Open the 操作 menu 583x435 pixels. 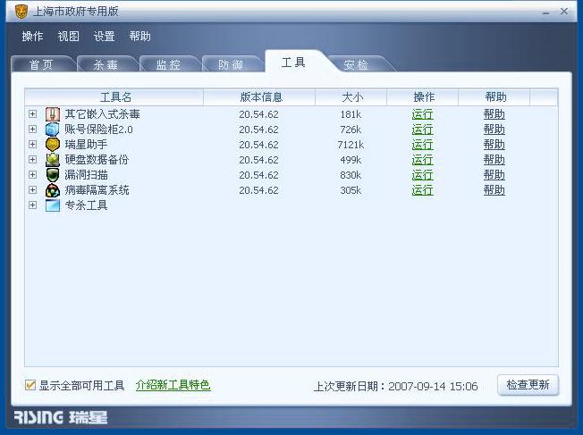[32, 37]
